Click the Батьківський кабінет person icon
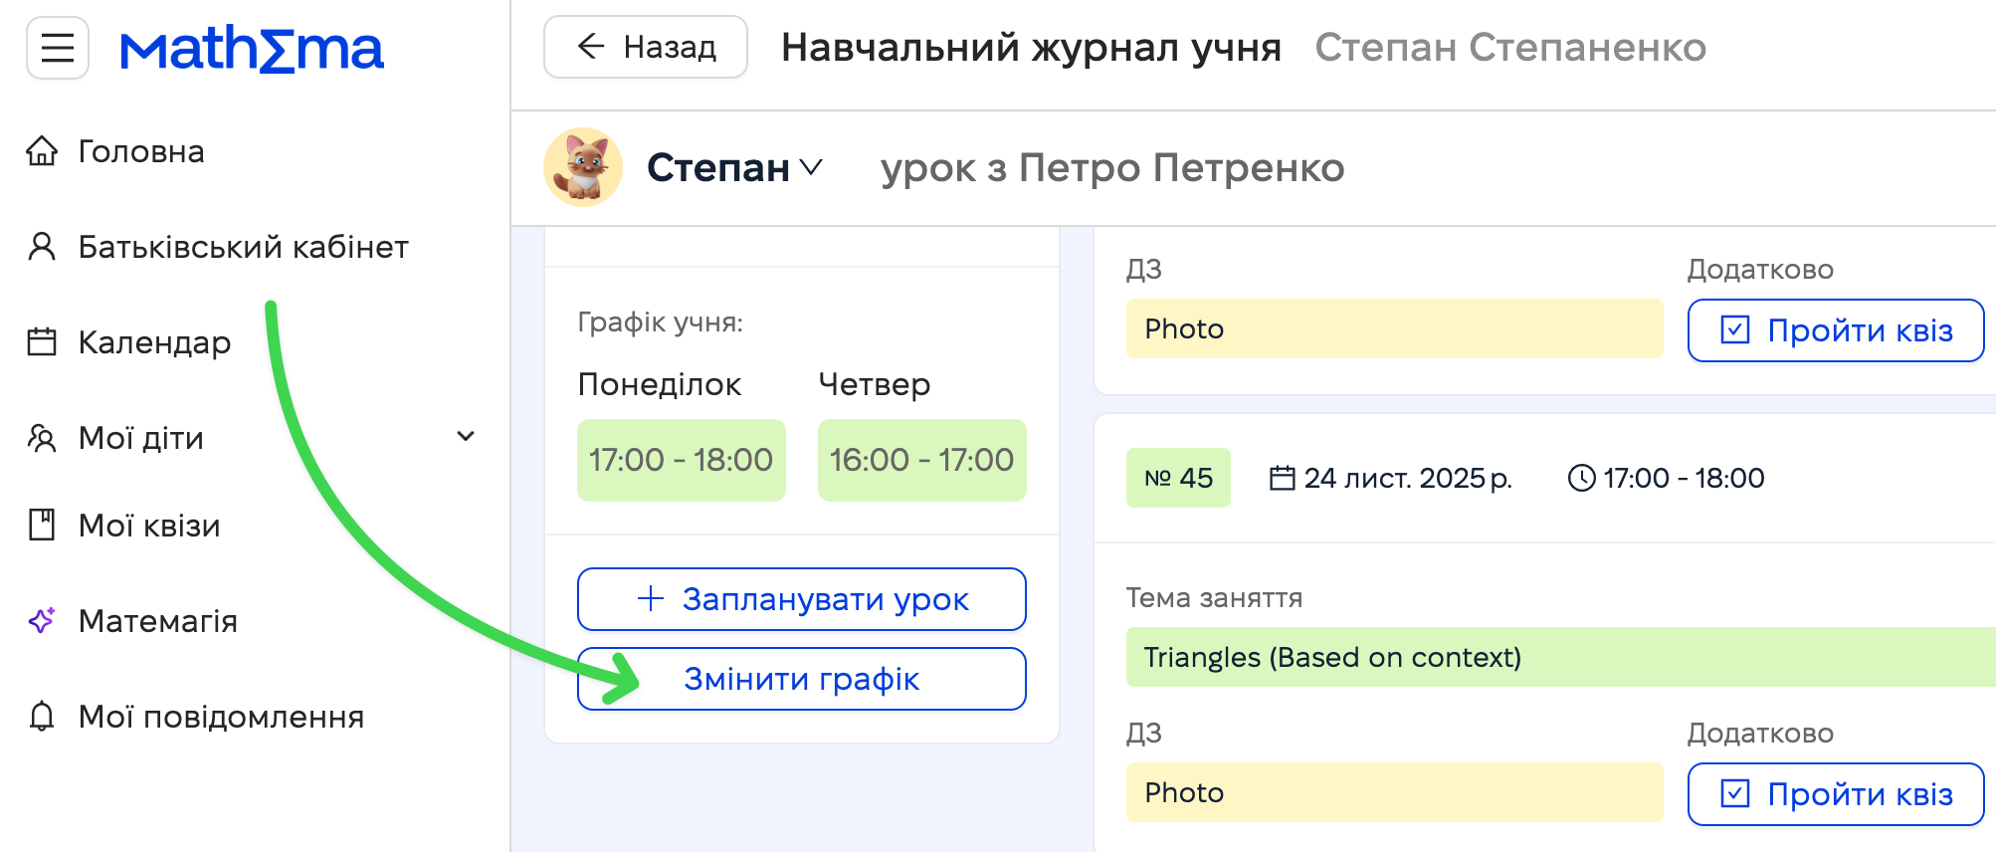Viewport: 1996px width, 852px height. (42, 247)
